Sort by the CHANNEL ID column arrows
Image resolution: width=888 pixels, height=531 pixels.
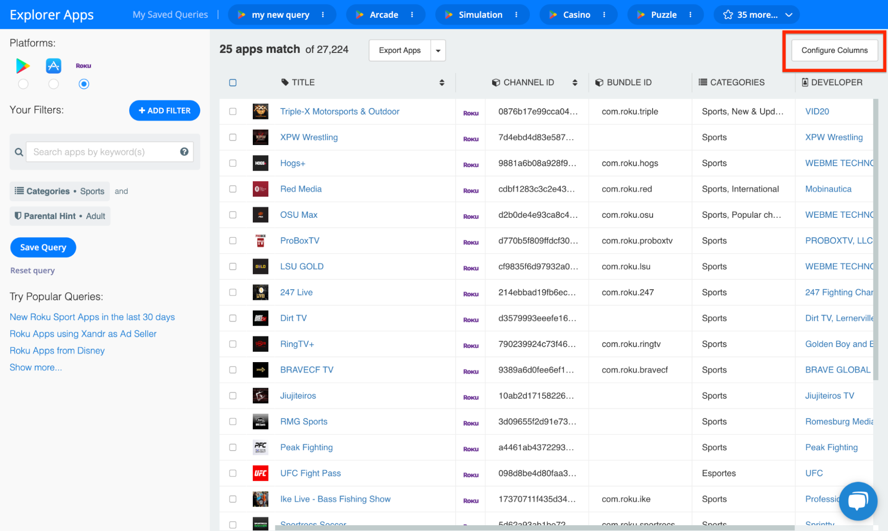pos(575,83)
